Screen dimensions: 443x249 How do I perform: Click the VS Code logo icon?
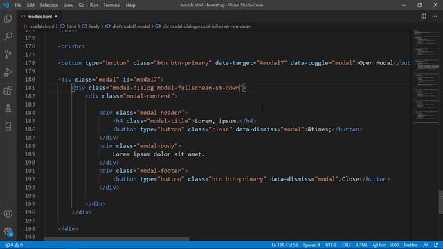[6, 5]
